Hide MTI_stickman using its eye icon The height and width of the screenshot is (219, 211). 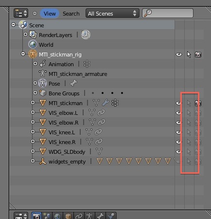178,103
